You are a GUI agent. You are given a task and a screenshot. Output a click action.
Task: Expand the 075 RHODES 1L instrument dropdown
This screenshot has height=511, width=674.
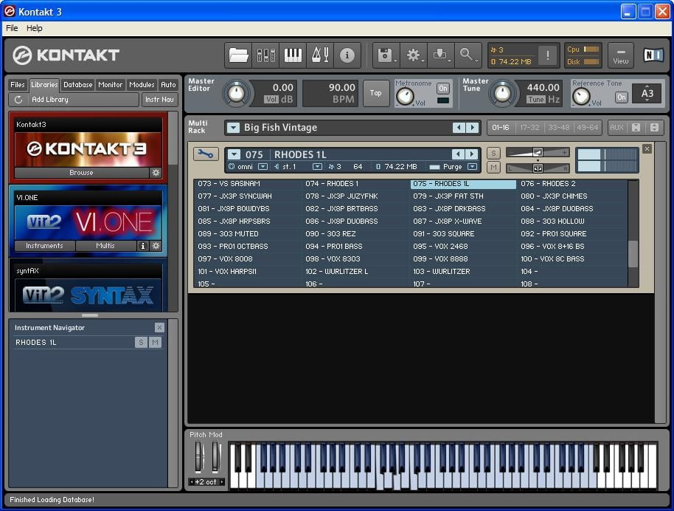(x=234, y=154)
